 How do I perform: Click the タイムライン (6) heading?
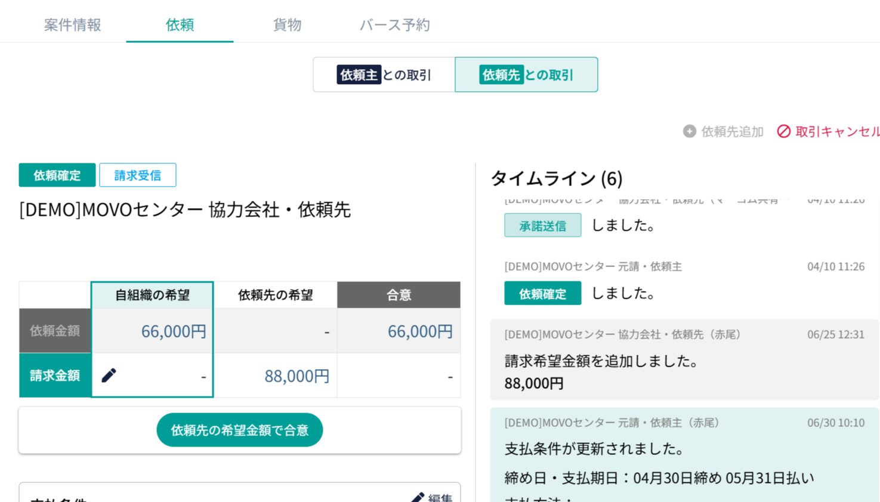(557, 178)
